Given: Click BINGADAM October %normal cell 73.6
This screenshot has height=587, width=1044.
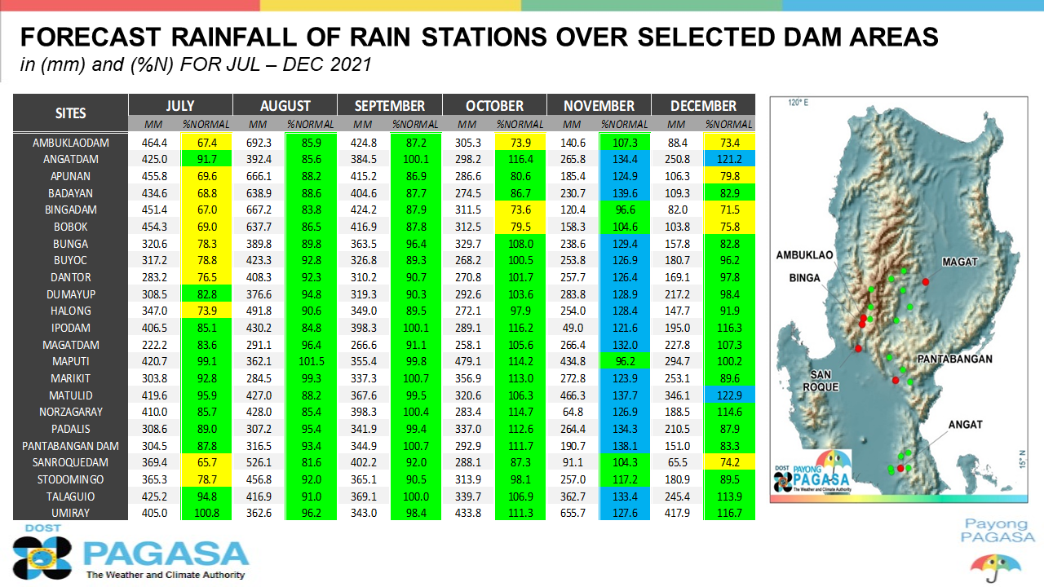Looking at the screenshot, I should [520, 210].
